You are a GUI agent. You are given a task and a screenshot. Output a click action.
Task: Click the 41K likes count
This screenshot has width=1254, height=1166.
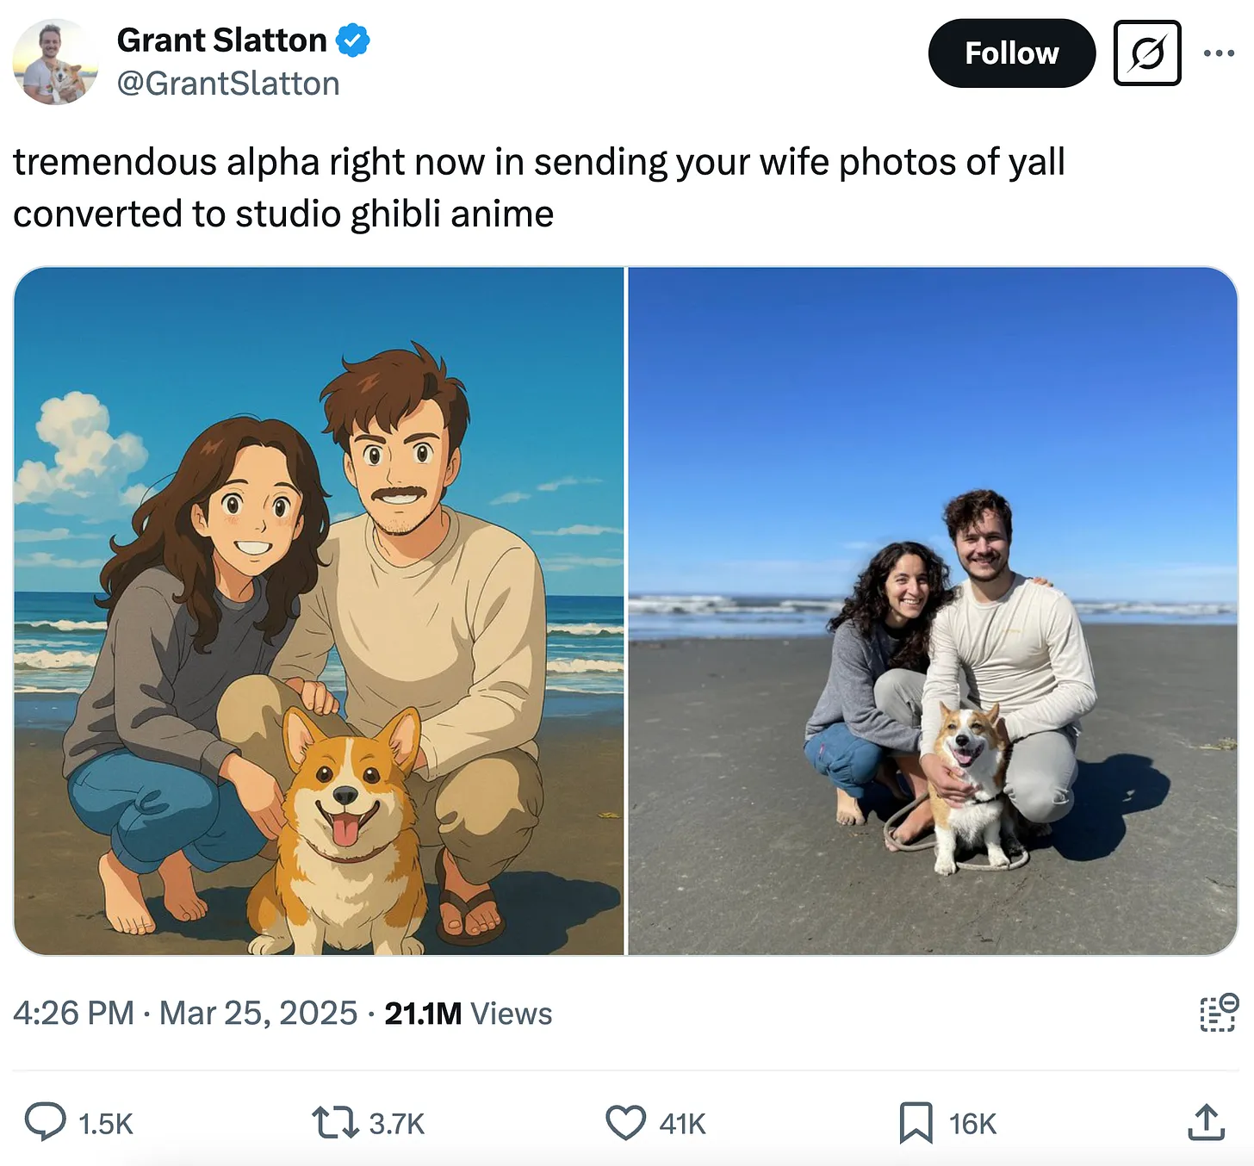click(682, 1124)
